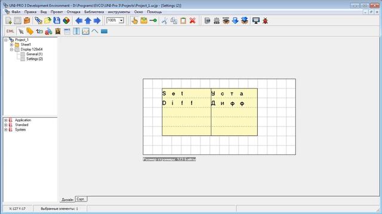Click the 'Уста' cell in the table
The height and width of the screenshot is (214, 382).
234,93
